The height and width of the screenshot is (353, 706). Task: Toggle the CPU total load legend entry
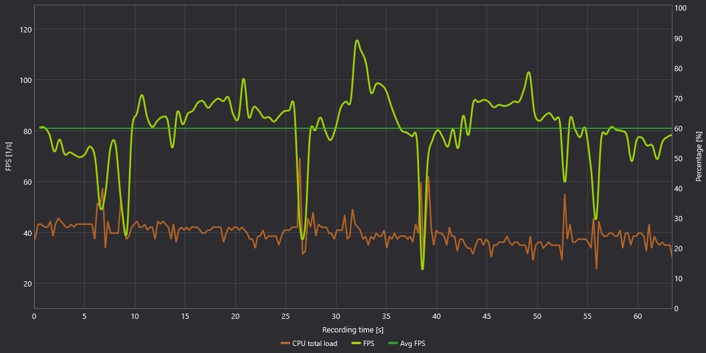(x=309, y=344)
